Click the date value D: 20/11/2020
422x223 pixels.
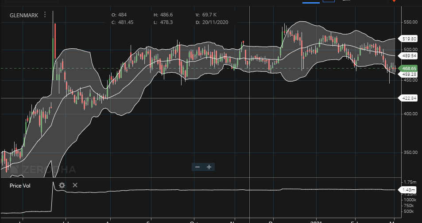(x=212, y=22)
